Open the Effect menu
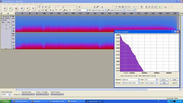 (x=31, y=4)
